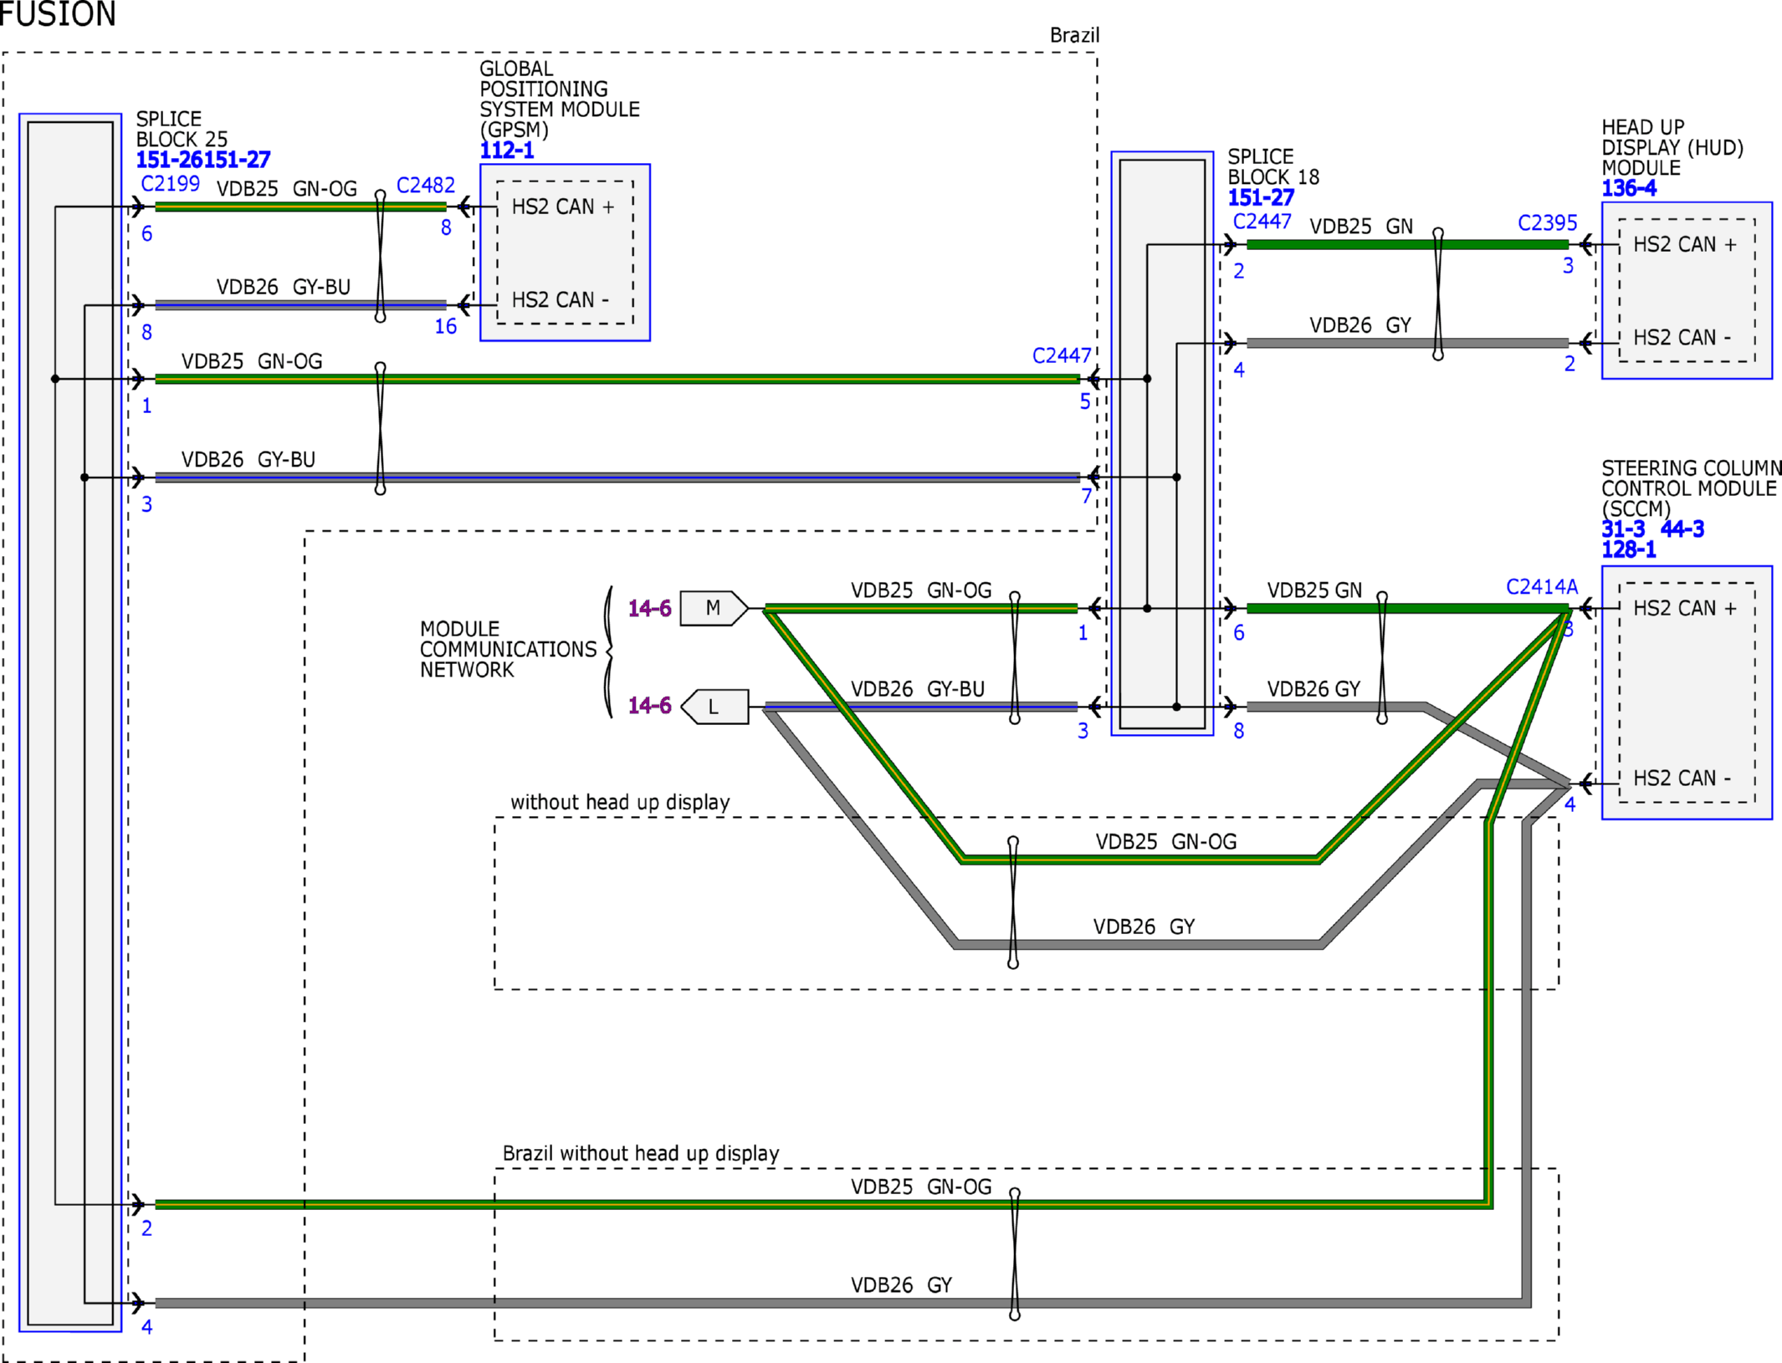Click 'HS2 CAN +' inside the HUD module box
The width and height of the screenshot is (1782, 1363).
(1685, 244)
